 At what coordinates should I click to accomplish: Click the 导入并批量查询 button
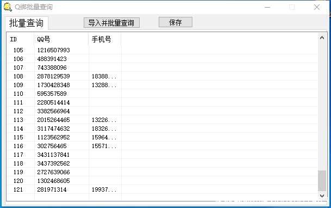point(111,23)
